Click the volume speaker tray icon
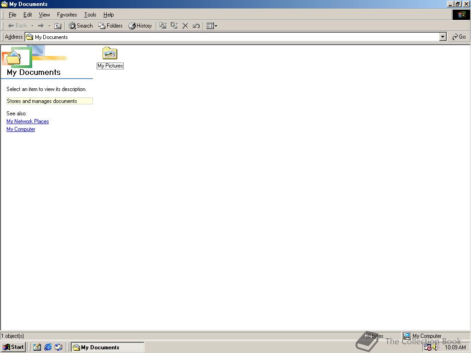This screenshot has width=471, height=353. pos(435,347)
